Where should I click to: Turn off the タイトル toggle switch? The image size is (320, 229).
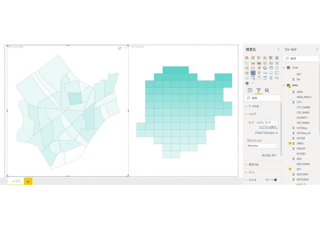[x=274, y=180]
